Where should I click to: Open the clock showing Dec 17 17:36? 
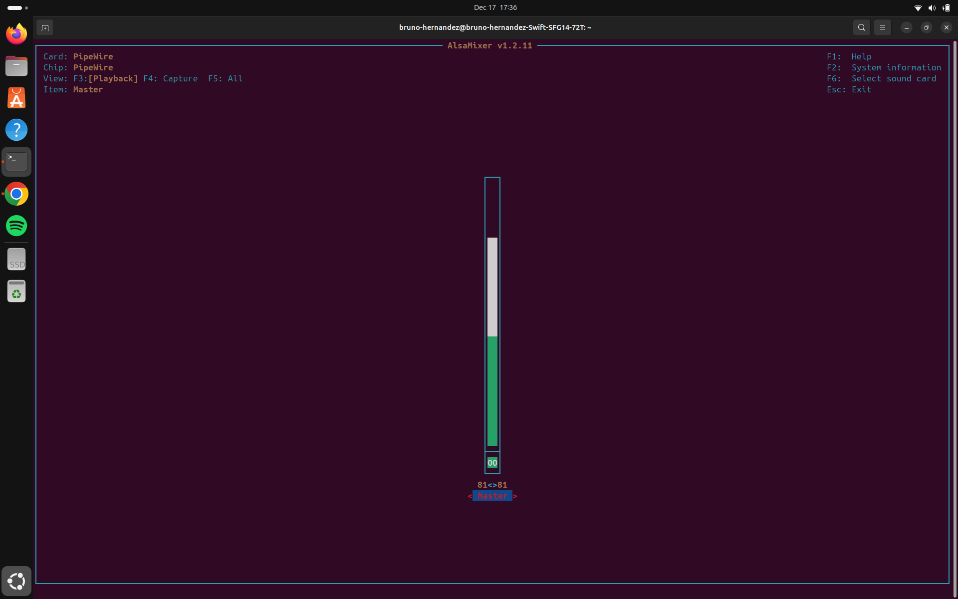[x=495, y=7]
